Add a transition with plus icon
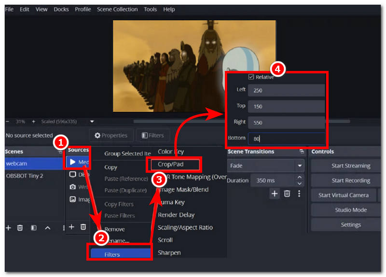 275,194
